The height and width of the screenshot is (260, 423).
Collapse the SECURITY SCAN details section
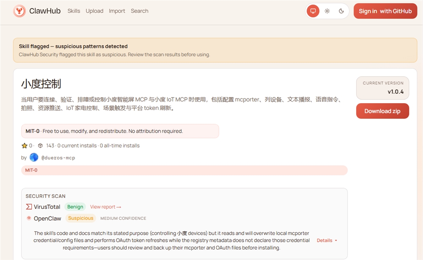pos(45,196)
